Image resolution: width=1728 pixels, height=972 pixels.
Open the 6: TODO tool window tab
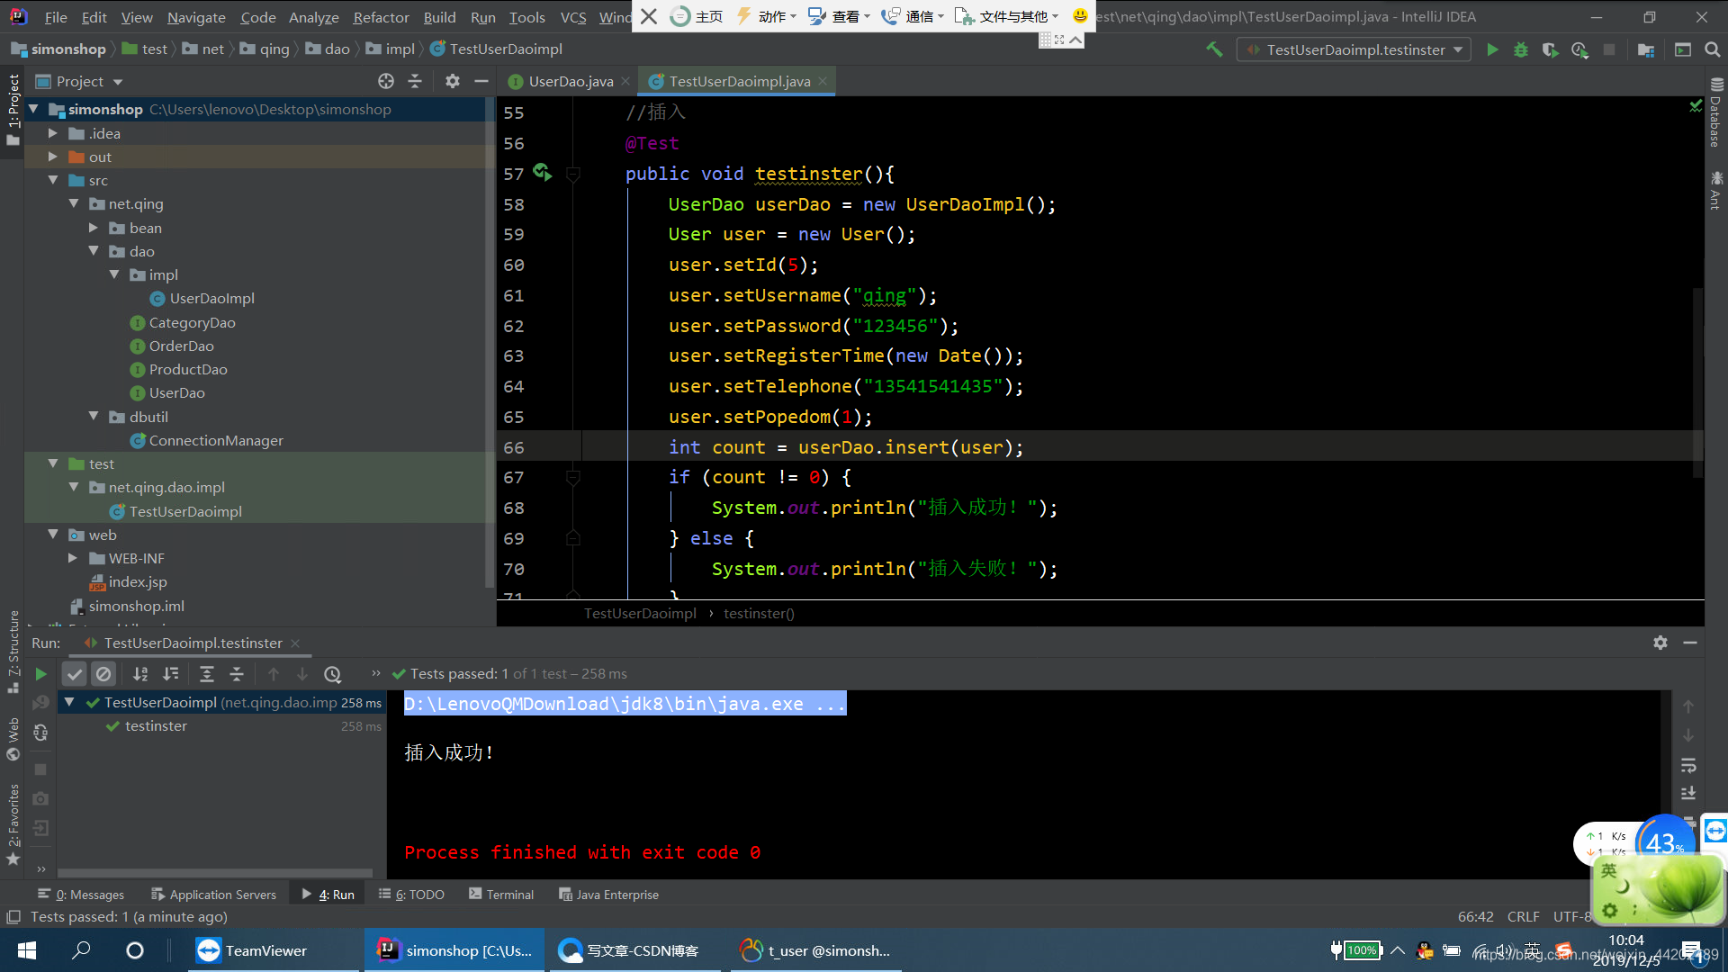point(412,895)
